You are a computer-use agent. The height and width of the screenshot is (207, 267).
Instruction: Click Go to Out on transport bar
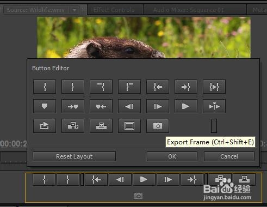[x=192, y=179]
